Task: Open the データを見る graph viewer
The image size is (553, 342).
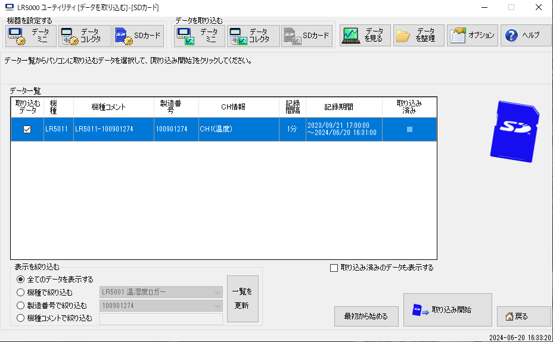Action: [365, 36]
